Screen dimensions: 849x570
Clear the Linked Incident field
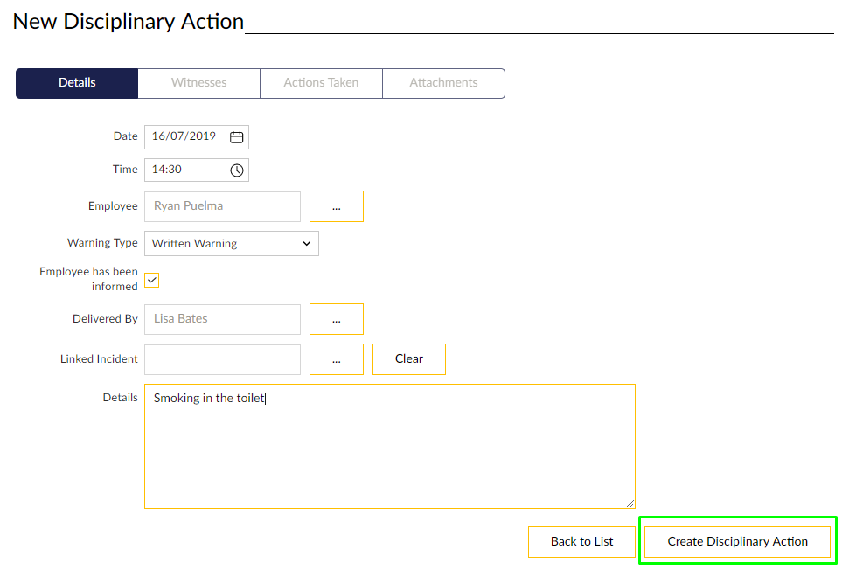409,359
